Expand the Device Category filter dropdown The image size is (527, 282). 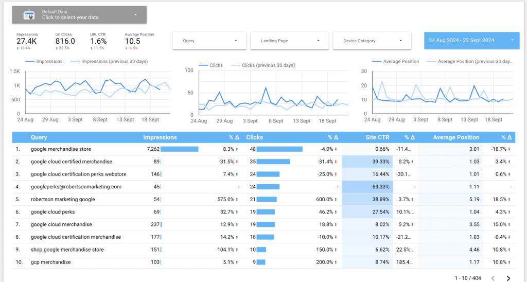coord(372,41)
